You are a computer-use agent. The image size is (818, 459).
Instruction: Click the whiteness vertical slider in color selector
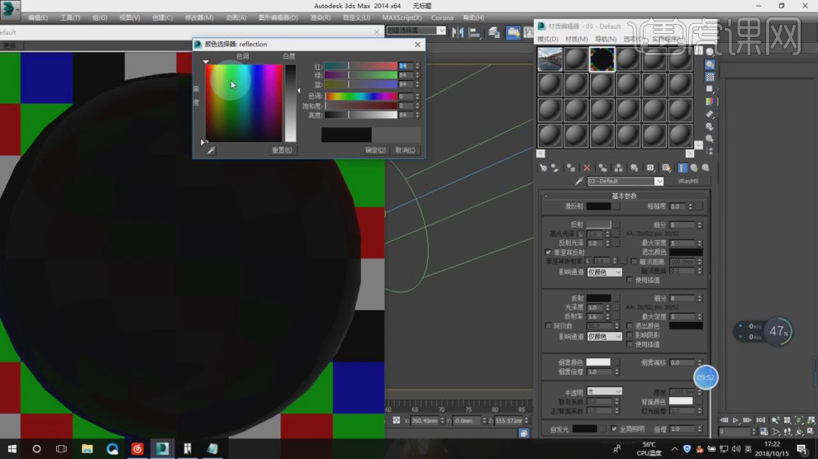pyautogui.click(x=291, y=103)
